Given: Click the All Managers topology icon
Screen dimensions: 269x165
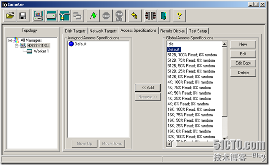Looking at the screenshot, I should click(x=16, y=40).
